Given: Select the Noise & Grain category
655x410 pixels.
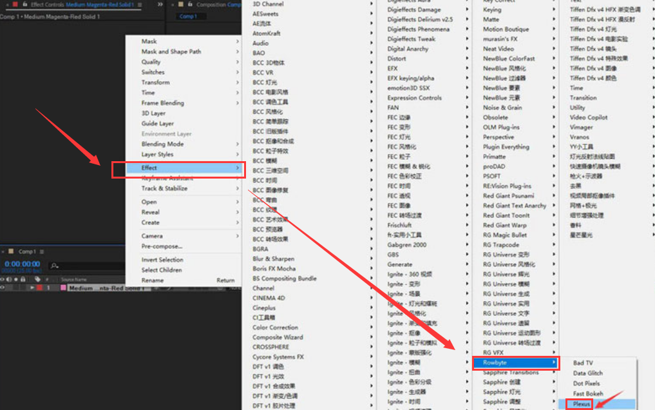Looking at the screenshot, I should coord(515,108).
